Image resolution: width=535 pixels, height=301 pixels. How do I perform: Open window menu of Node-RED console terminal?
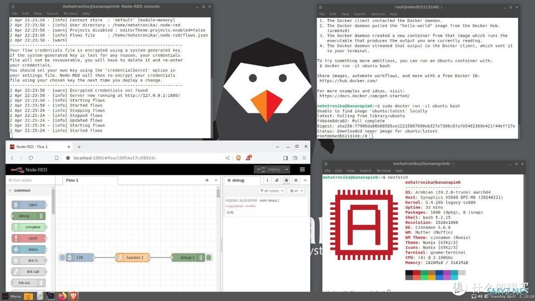[13, 6]
